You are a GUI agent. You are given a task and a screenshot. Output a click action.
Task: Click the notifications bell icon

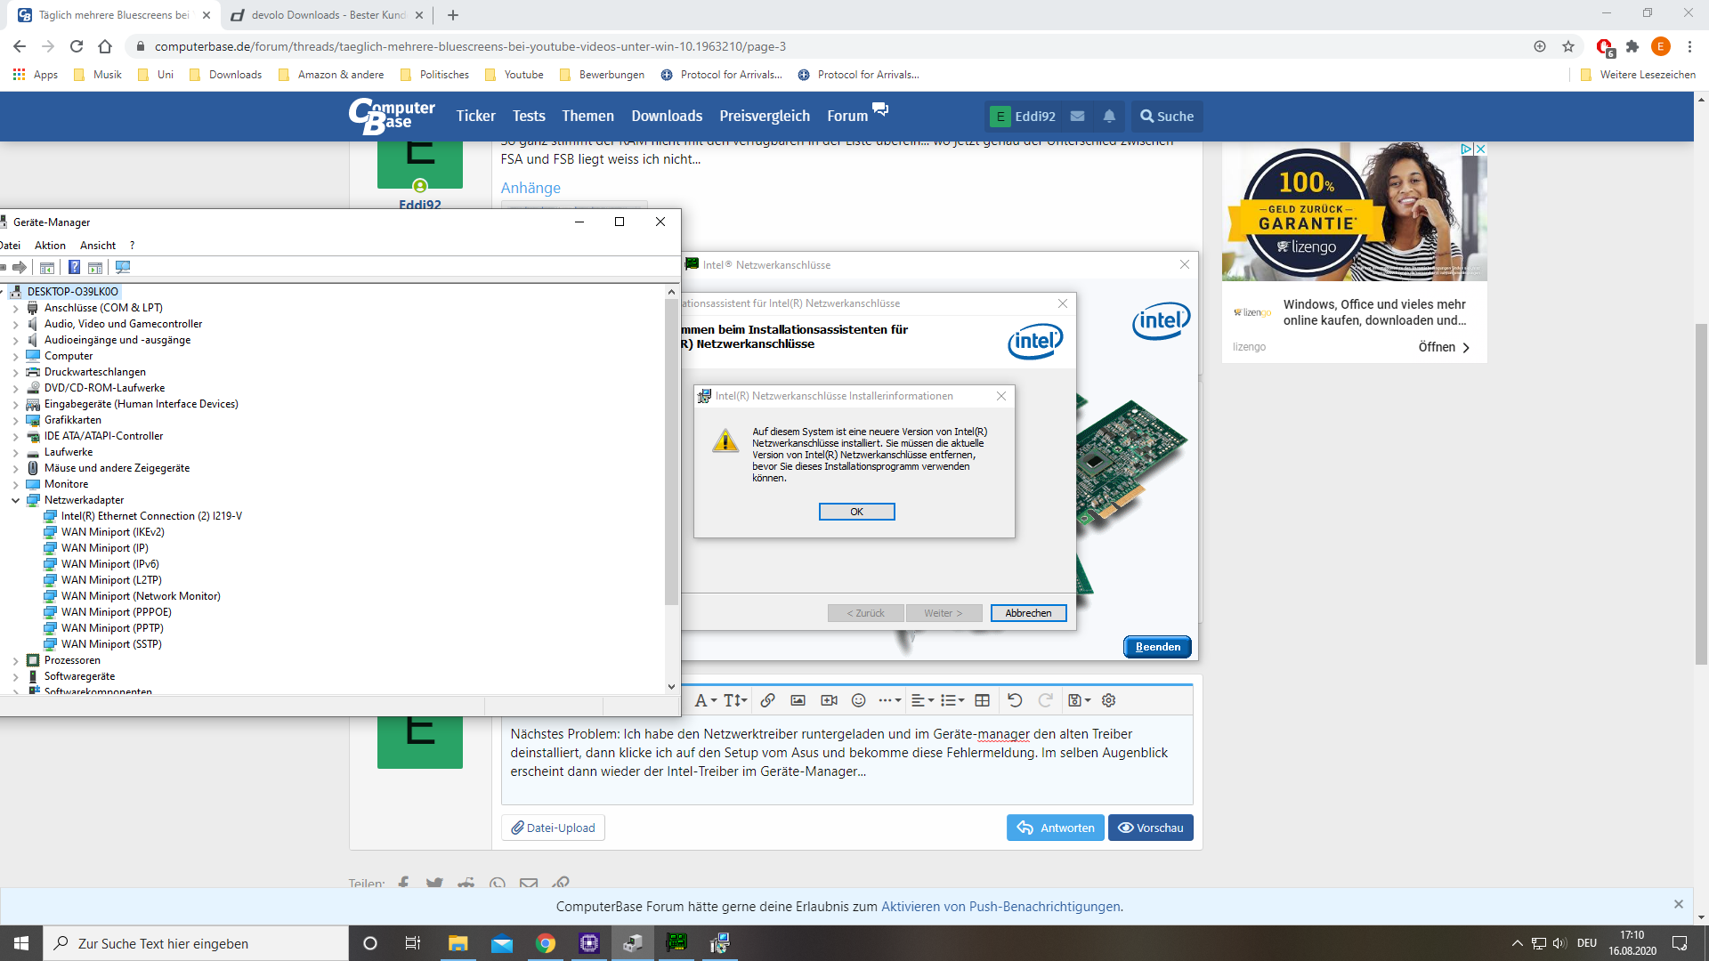1109,117
